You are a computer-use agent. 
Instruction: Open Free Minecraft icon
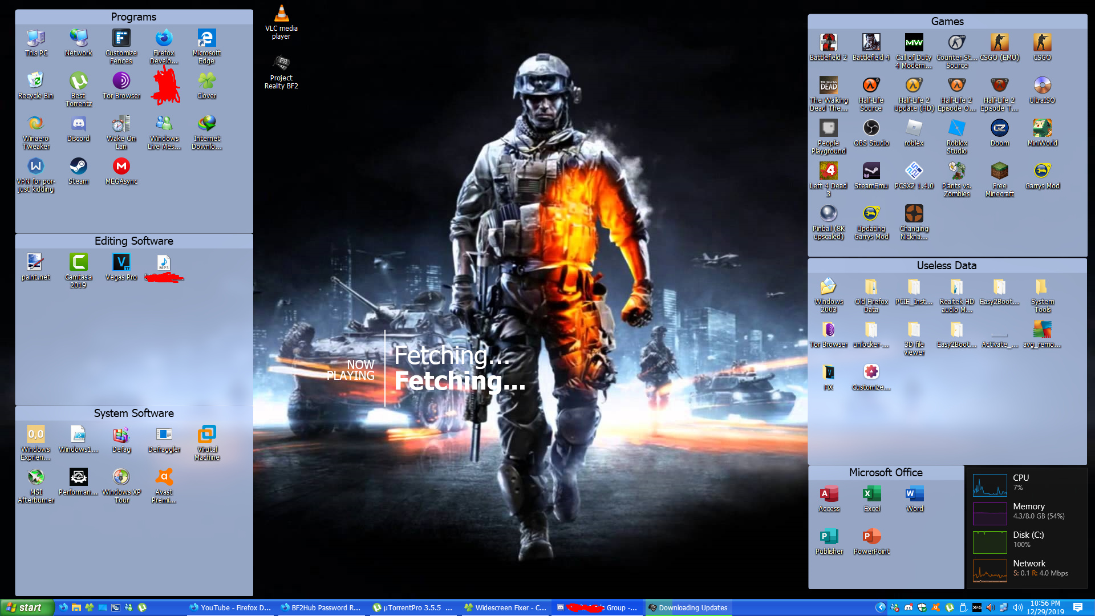pyautogui.click(x=1000, y=180)
